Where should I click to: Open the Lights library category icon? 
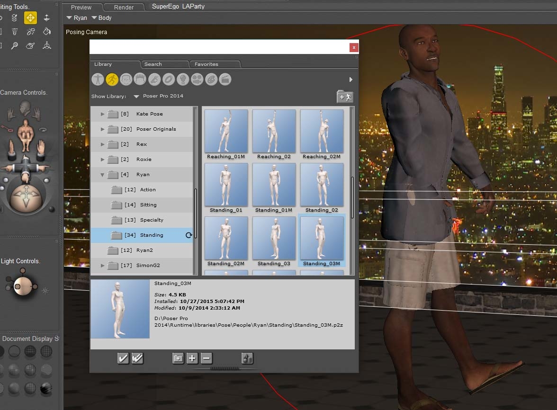[183, 79]
